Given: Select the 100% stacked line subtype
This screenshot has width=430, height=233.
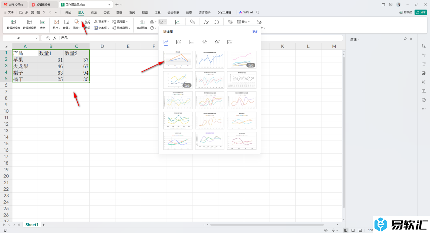Looking at the screenshot, I should (191, 42).
